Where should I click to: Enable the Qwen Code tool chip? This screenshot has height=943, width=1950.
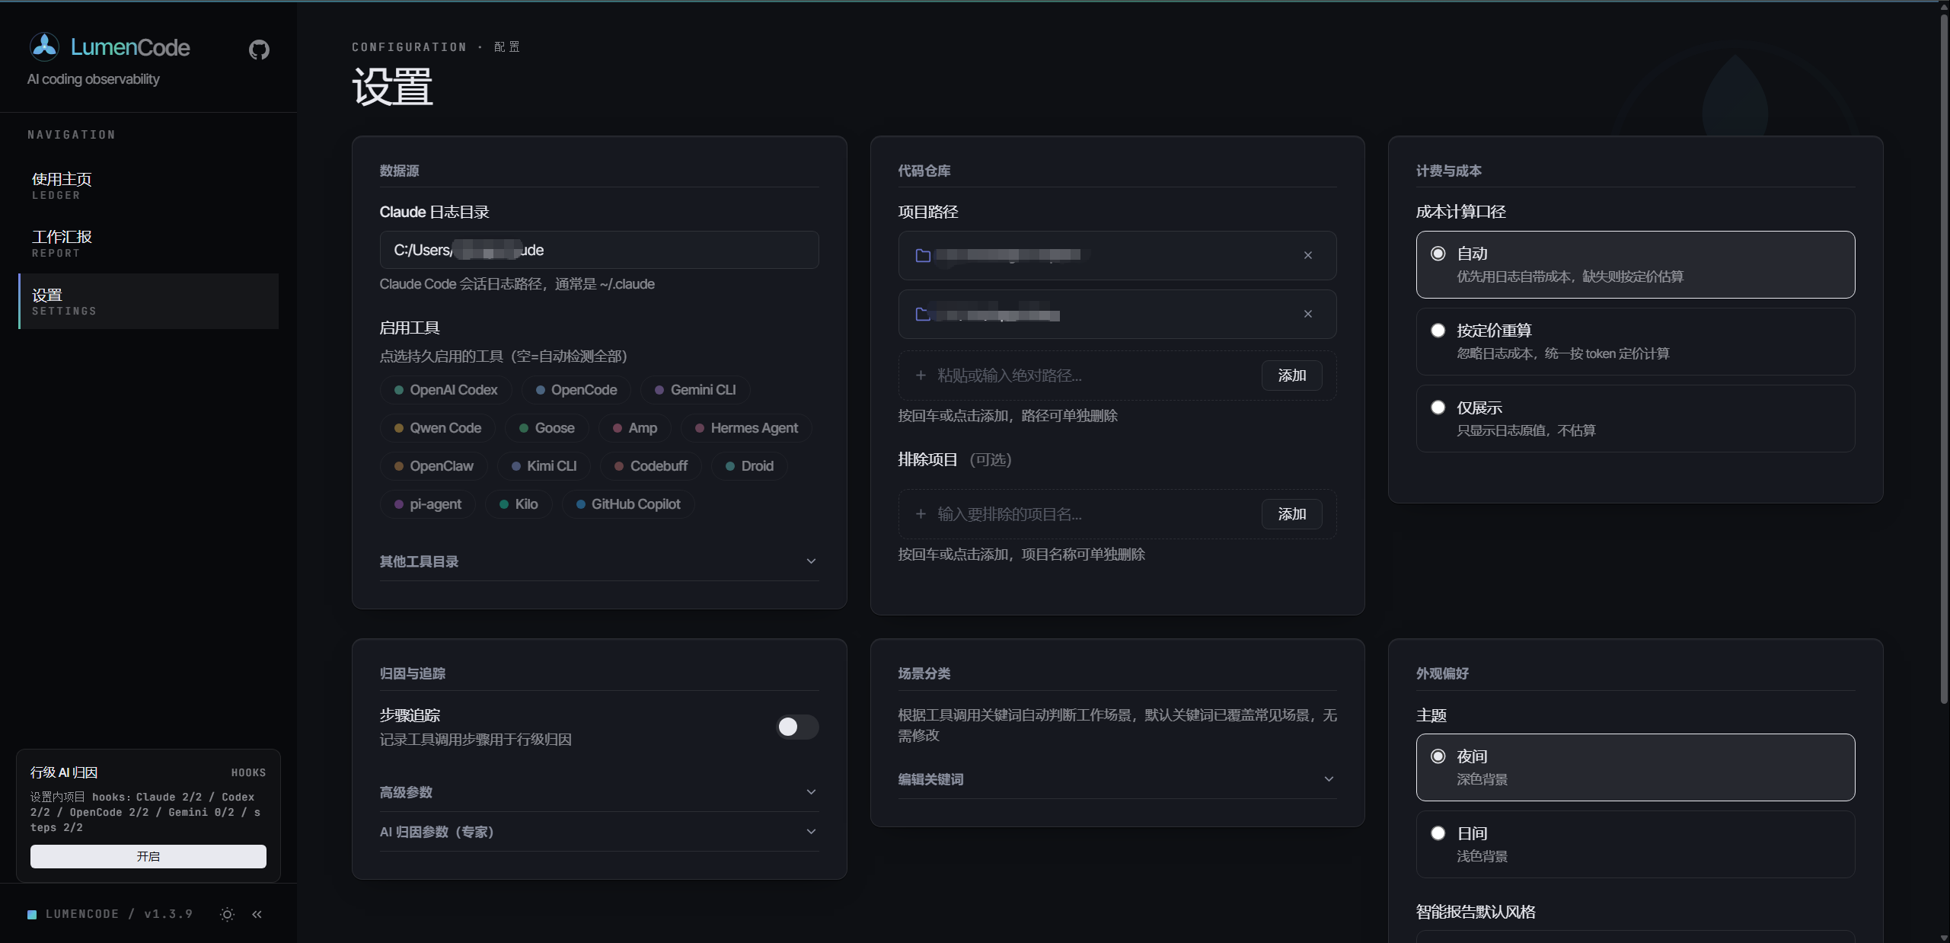(438, 428)
